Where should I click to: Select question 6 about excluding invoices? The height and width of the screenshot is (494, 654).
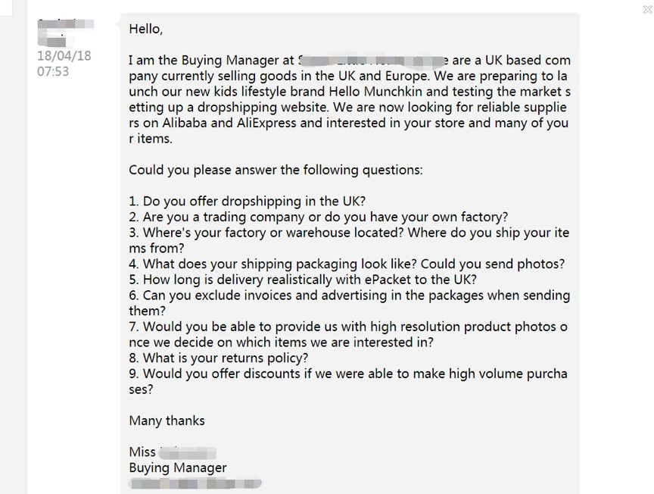tap(350, 303)
